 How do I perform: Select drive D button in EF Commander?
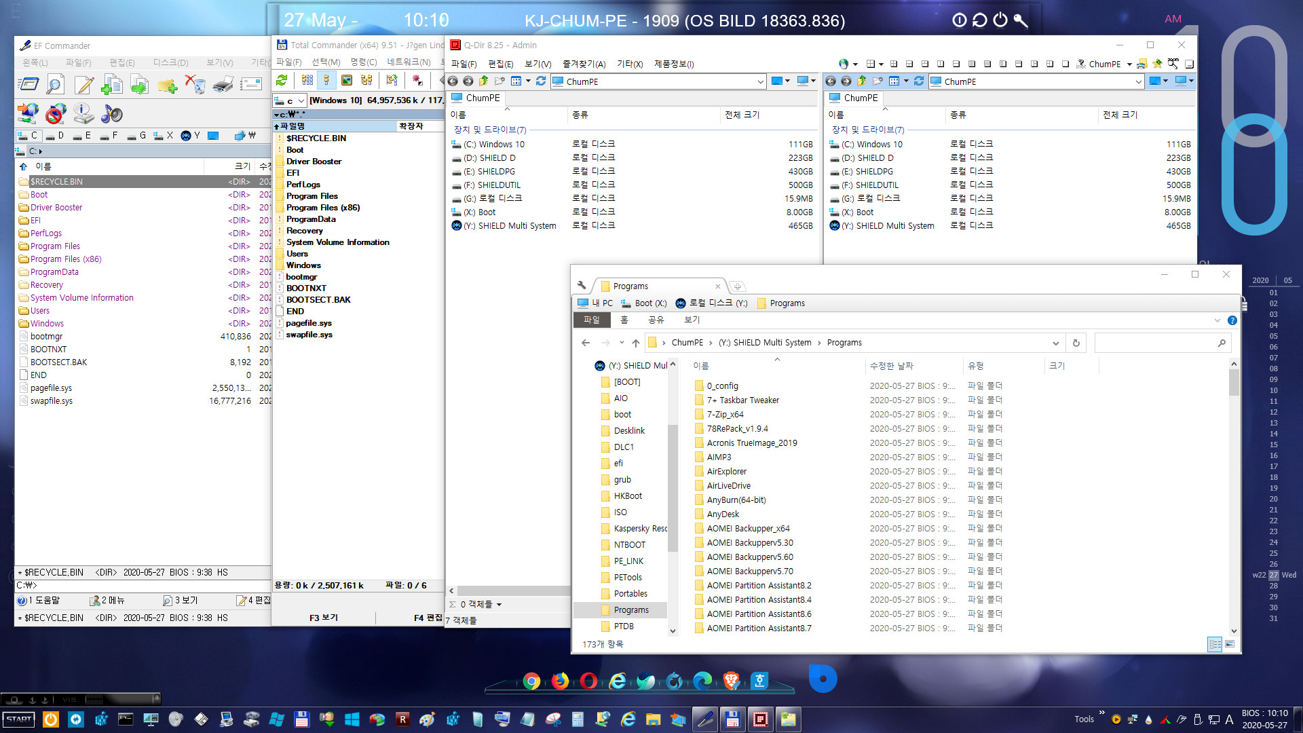55,136
